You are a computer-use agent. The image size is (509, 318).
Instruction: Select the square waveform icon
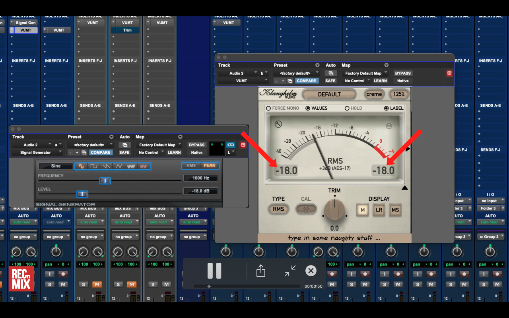94,166
